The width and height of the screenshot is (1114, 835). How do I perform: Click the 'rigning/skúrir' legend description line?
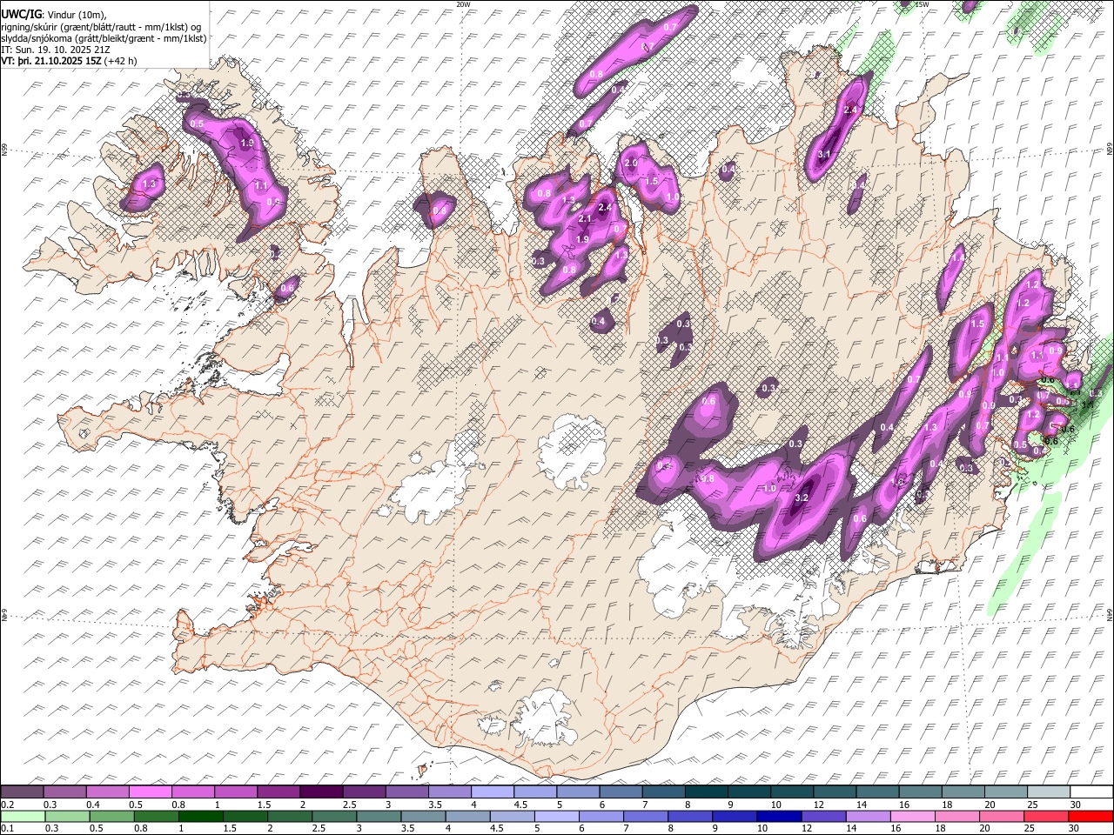101,26
